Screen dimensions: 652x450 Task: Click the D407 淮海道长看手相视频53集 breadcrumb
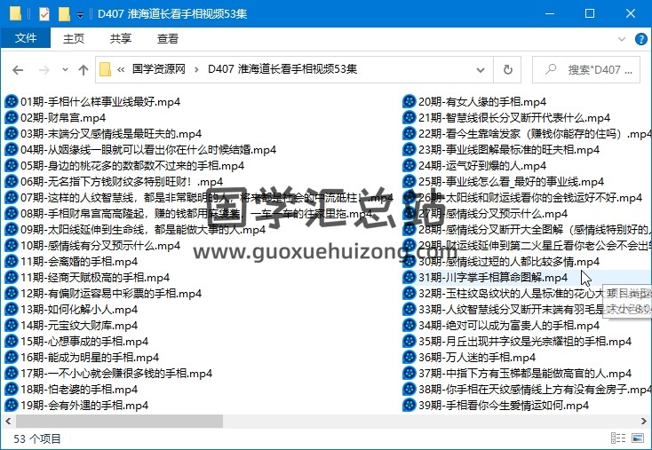point(282,69)
